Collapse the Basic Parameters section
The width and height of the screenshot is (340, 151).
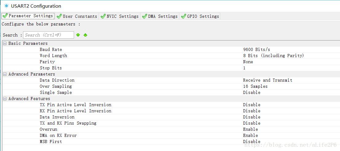(5, 43)
